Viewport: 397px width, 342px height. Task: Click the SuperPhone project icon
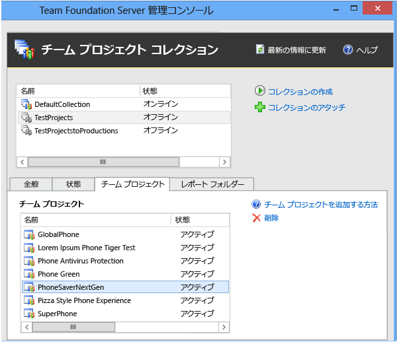coord(29,314)
